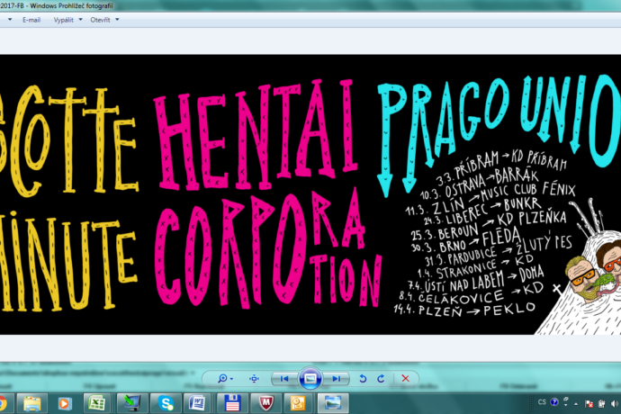
Task: Switch to Word in the taskbar
Action: coord(198,404)
